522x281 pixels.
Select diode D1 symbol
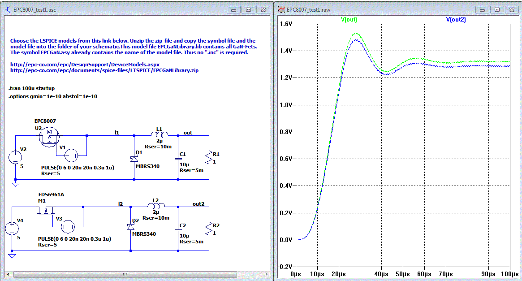point(134,159)
